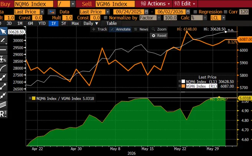Click the yellow 5.0318 ratio label
This screenshot has height=156, width=252.
pos(245,98)
